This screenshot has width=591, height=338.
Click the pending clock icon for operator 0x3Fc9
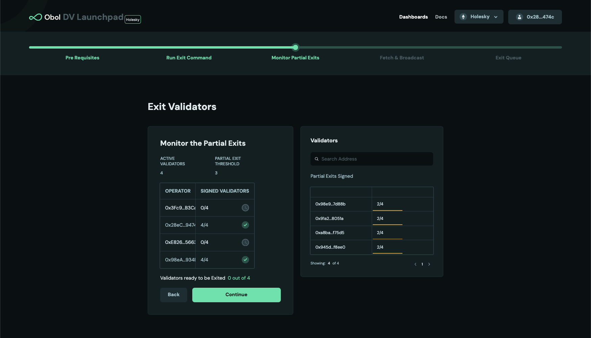(245, 208)
